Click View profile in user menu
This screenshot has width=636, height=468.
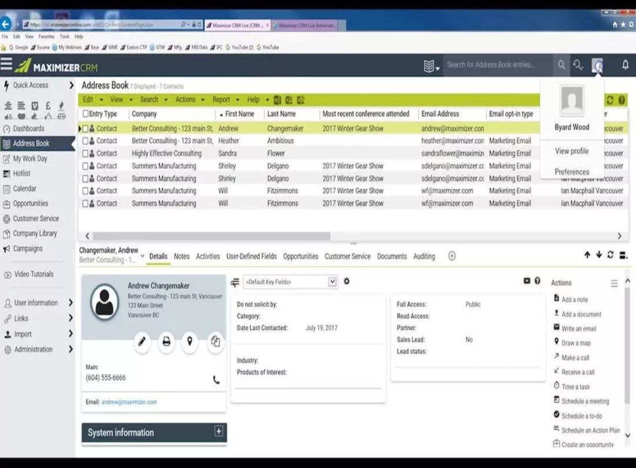(x=571, y=151)
